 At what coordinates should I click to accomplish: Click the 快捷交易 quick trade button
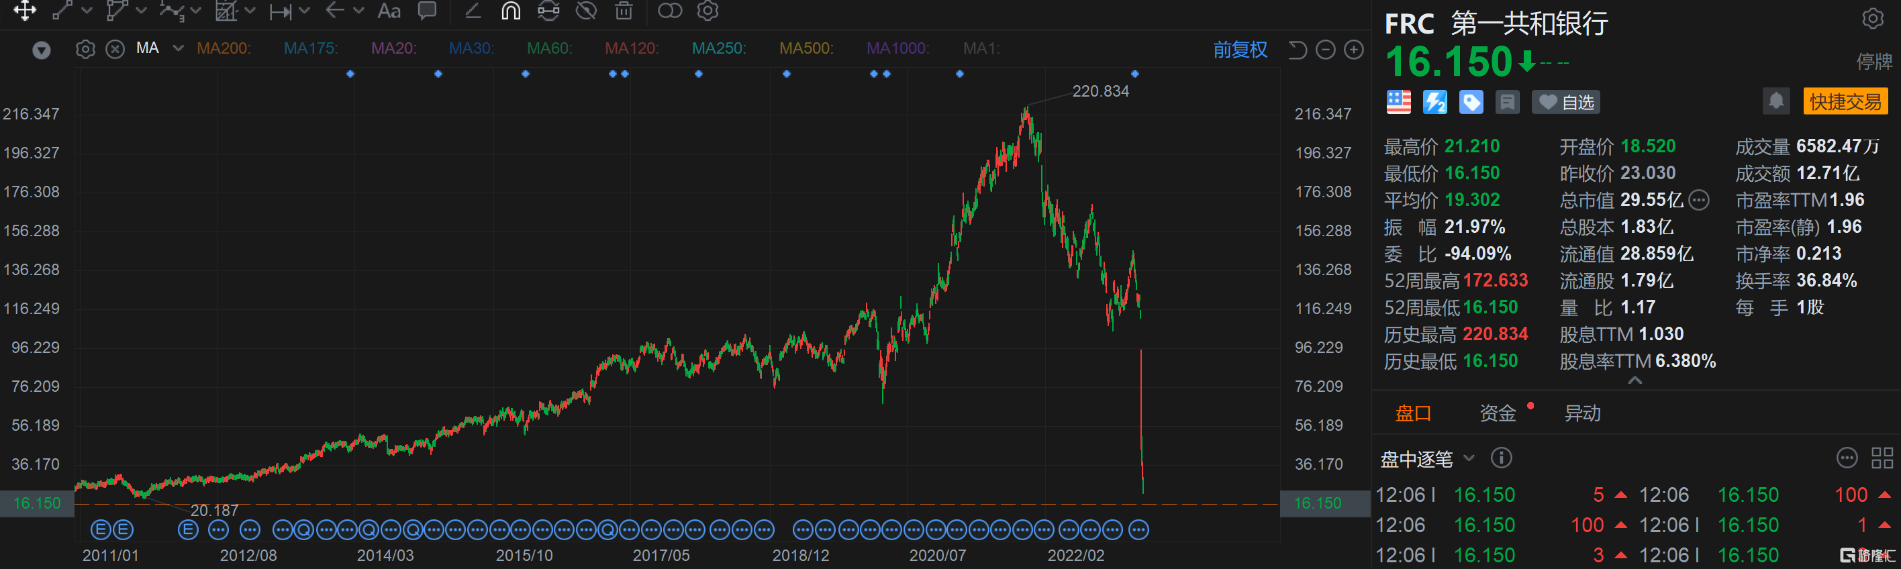point(1845,101)
